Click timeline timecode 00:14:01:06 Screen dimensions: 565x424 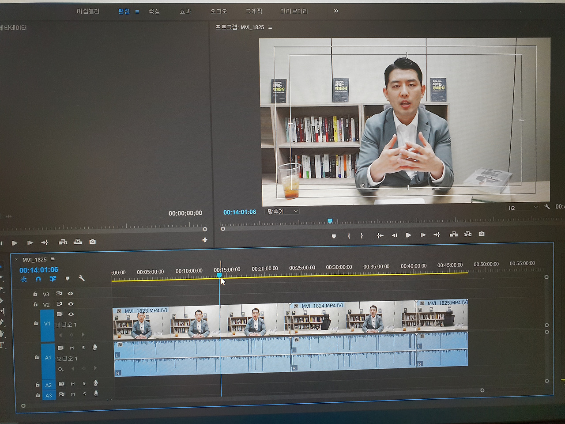[x=39, y=270]
